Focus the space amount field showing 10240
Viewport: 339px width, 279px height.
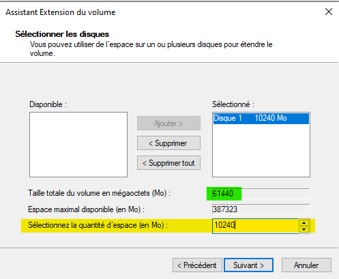[x=255, y=226]
